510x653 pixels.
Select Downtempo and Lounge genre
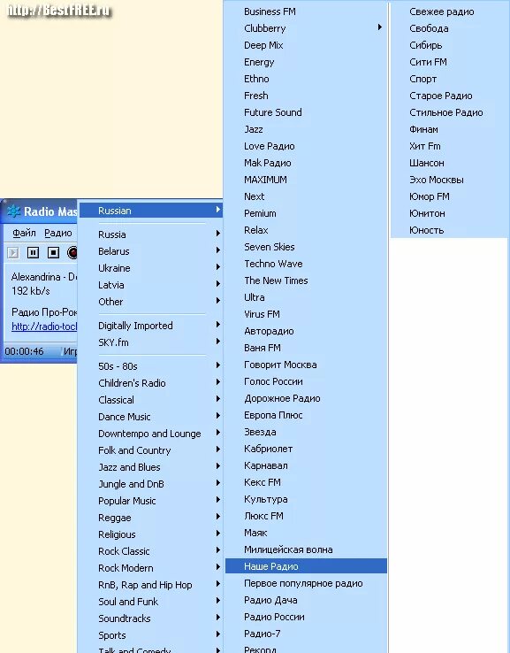click(151, 434)
